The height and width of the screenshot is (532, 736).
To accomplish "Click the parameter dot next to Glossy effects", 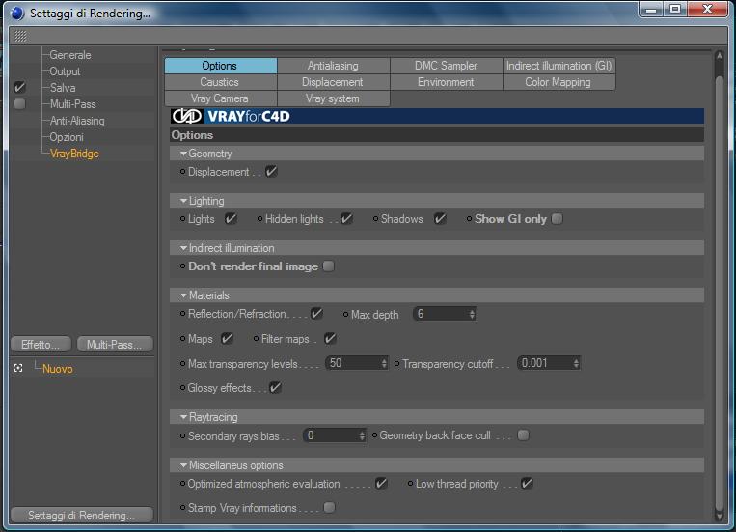I will coord(182,388).
